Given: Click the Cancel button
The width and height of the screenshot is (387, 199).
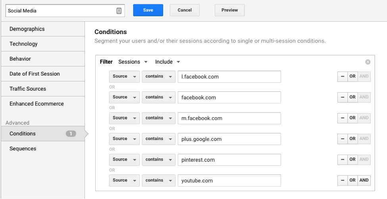Looking at the screenshot, I should (185, 10).
